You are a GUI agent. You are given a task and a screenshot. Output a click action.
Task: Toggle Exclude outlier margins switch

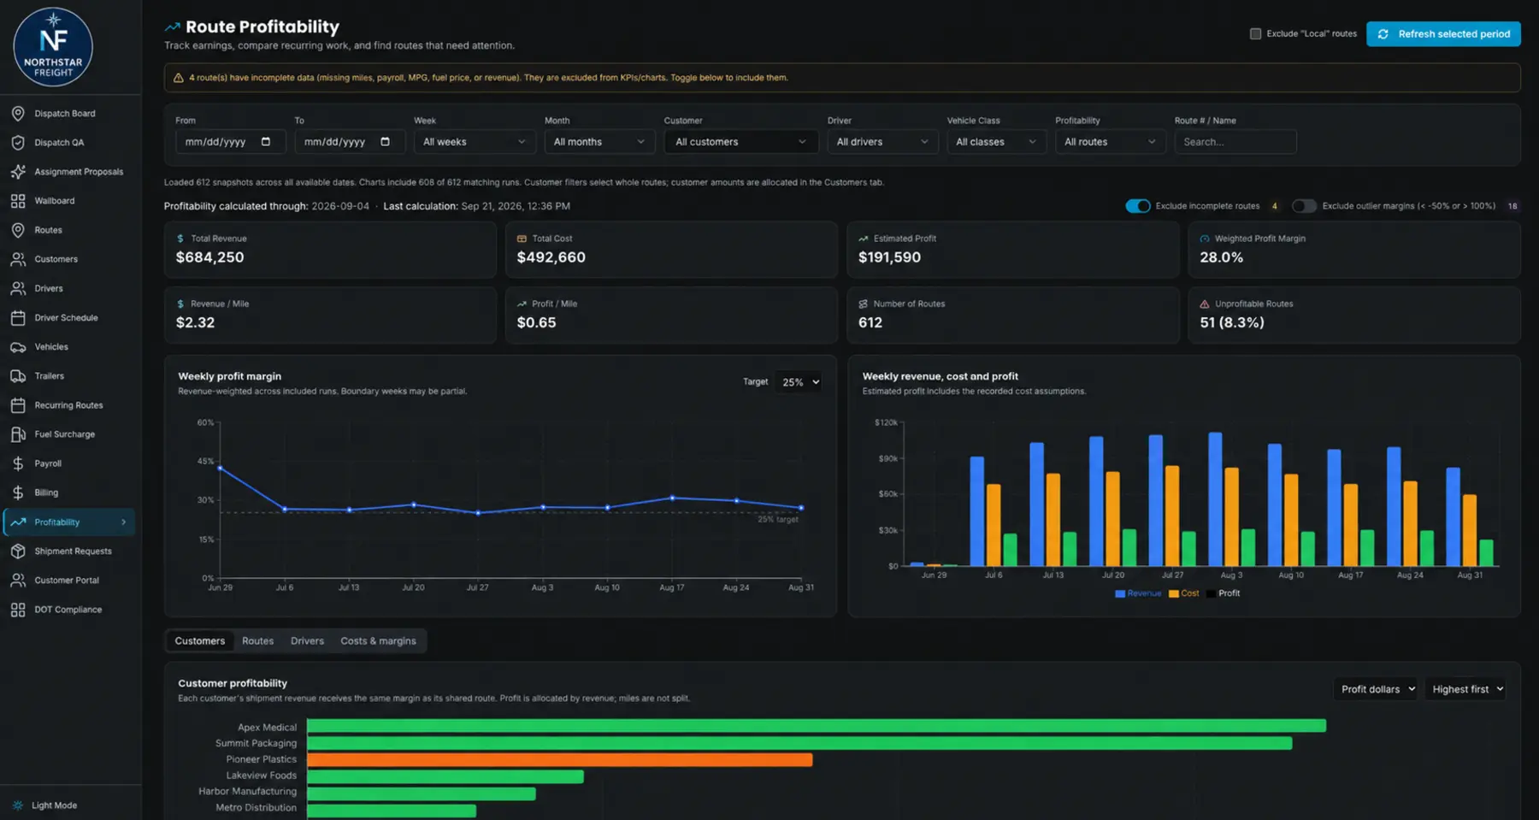1304,206
